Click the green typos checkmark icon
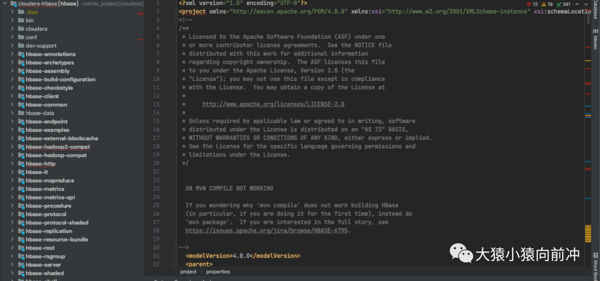The height and width of the screenshot is (281, 600). (x=558, y=4)
